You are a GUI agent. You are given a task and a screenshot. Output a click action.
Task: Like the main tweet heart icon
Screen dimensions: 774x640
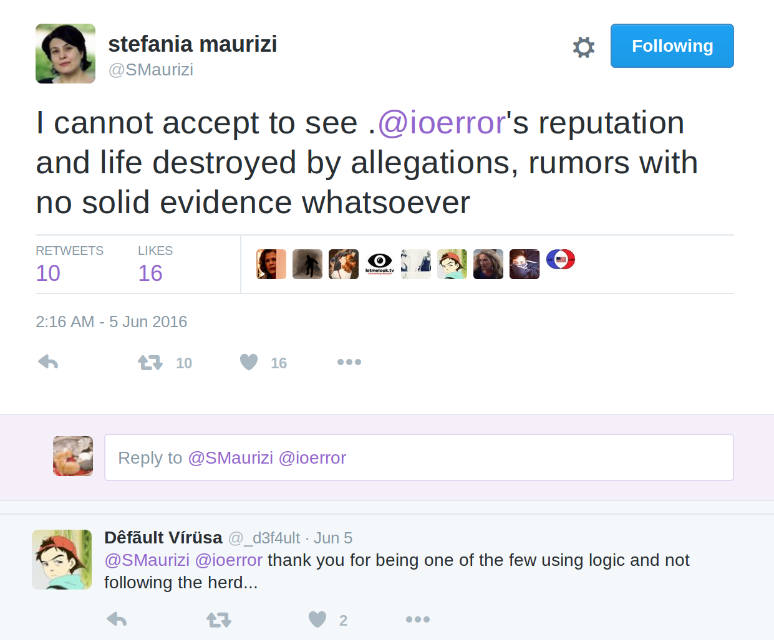[249, 362]
